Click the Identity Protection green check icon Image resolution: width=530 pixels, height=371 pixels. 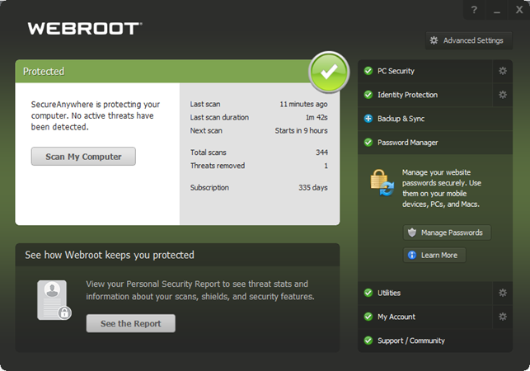pyautogui.click(x=368, y=95)
